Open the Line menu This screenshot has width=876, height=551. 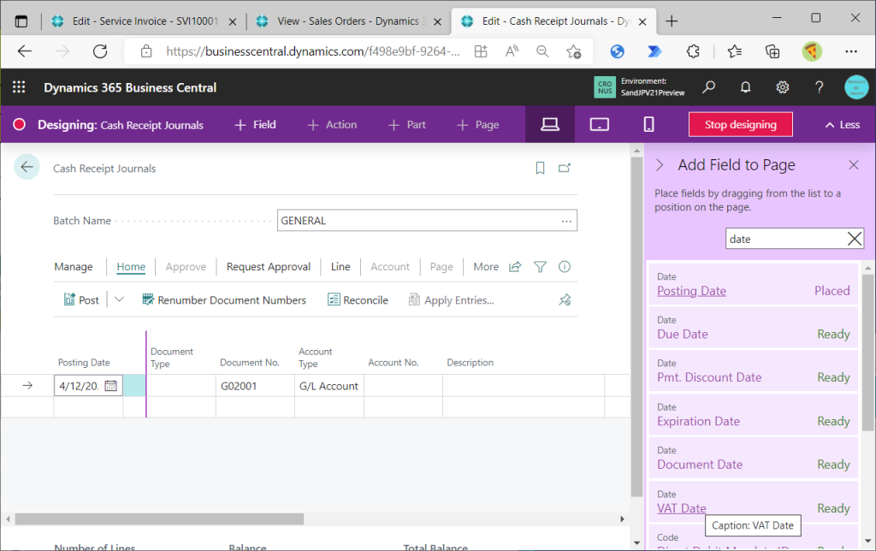coord(340,267)
